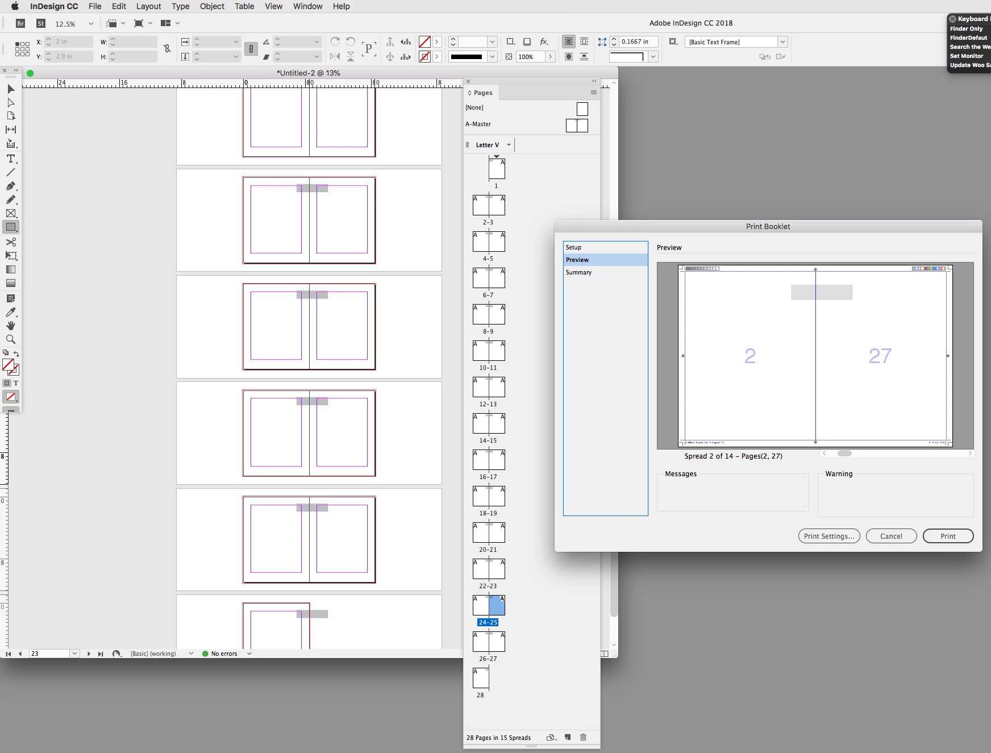Click Cancel in Print Booklet dialog

[891, 536]
